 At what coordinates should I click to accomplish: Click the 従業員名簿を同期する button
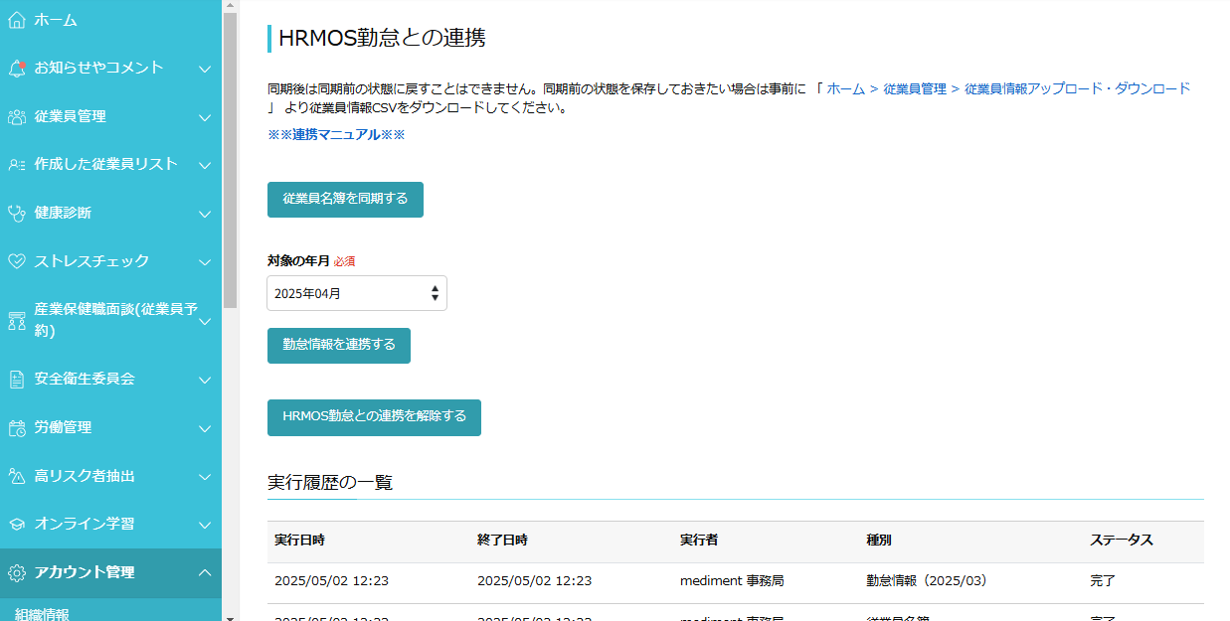pyautogui.click(x=345, y=199)
